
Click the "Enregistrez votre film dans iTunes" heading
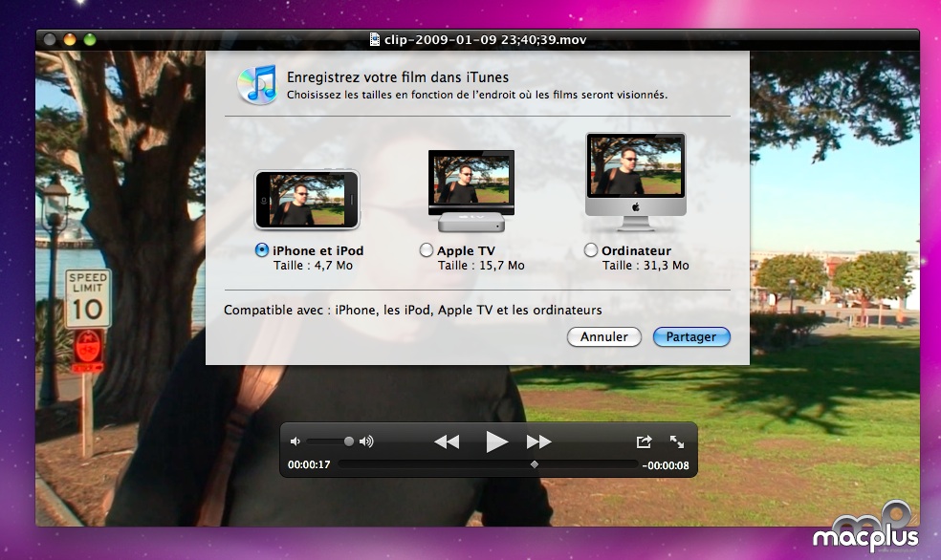[x=398, y=77]
